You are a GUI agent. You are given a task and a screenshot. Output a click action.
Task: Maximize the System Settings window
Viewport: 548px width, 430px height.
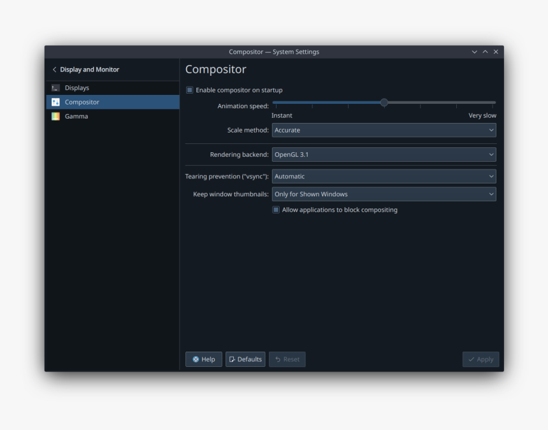coord(485,52)
